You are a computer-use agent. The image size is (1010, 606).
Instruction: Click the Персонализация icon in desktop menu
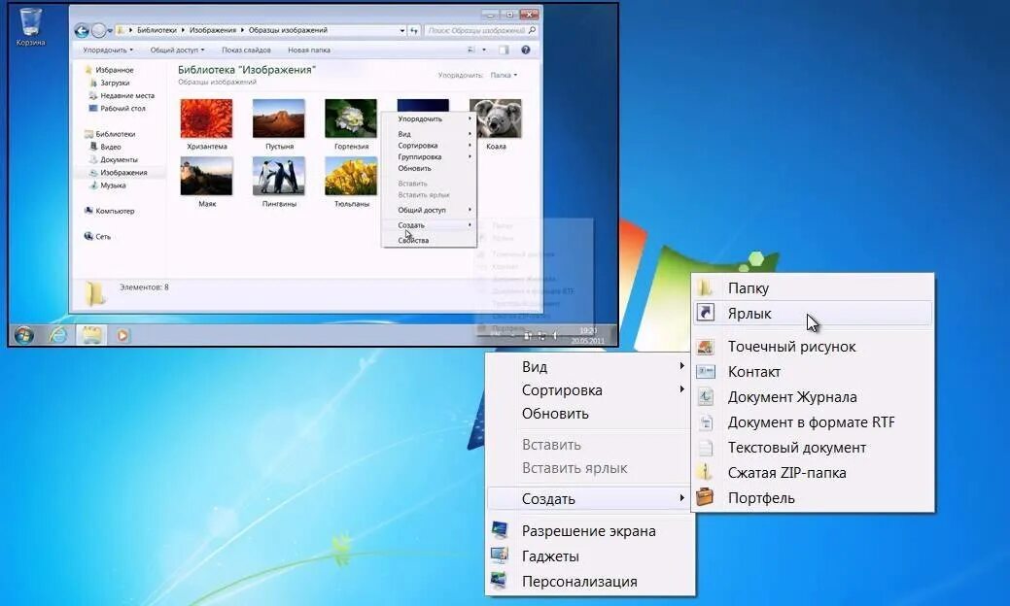pyautogui.click(x=500, y=581)
